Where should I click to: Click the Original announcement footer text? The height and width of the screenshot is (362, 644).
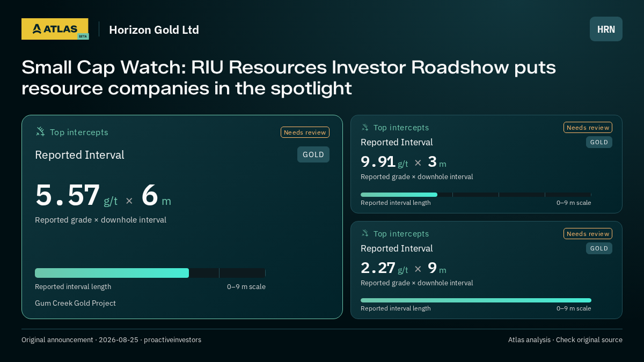click(111, 340)
